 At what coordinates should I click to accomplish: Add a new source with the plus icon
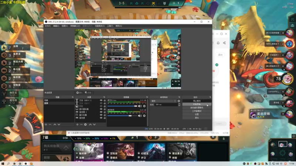click(x=77, y=124)
